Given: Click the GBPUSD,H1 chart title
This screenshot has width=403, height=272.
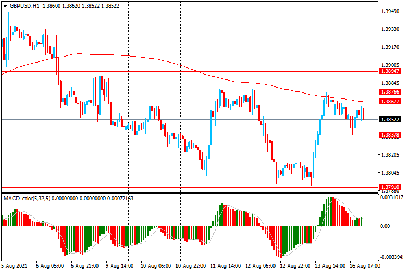Looking at the screenshot, I should [x=21, y=5].
